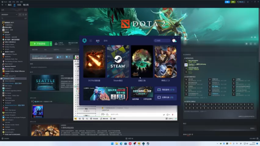The width and height of the screenshot is (260, 146).
Task: Open advanced library filter options icon
Action: (x=25, y=18)
